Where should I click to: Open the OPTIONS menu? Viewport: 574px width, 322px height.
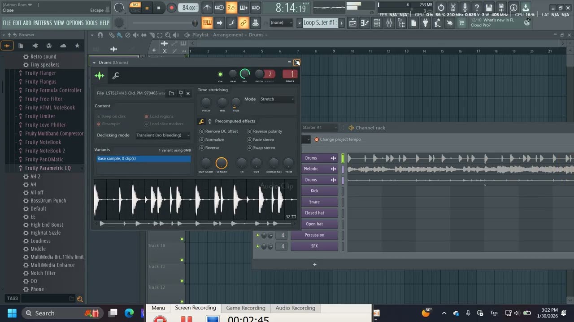pos(75,23)
